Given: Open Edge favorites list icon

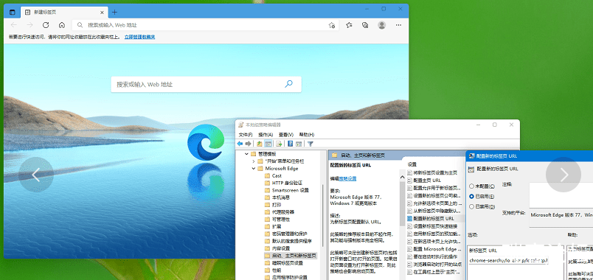Looking at the screenshot, I should 349,25.
